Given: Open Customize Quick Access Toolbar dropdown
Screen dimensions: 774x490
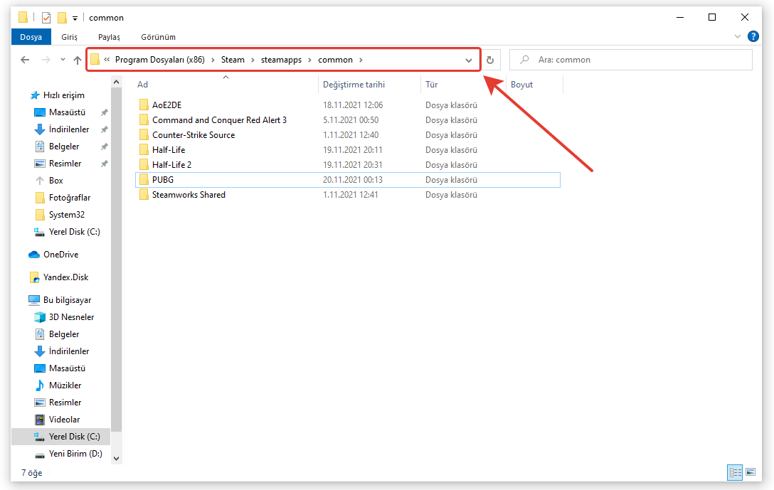Looking at the screenshot, I should click(75, 18).
